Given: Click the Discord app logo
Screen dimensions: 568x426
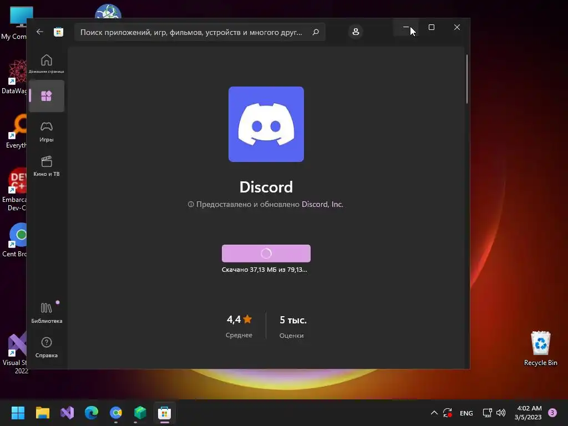Looking at the screenshot, I should point(266,124).
